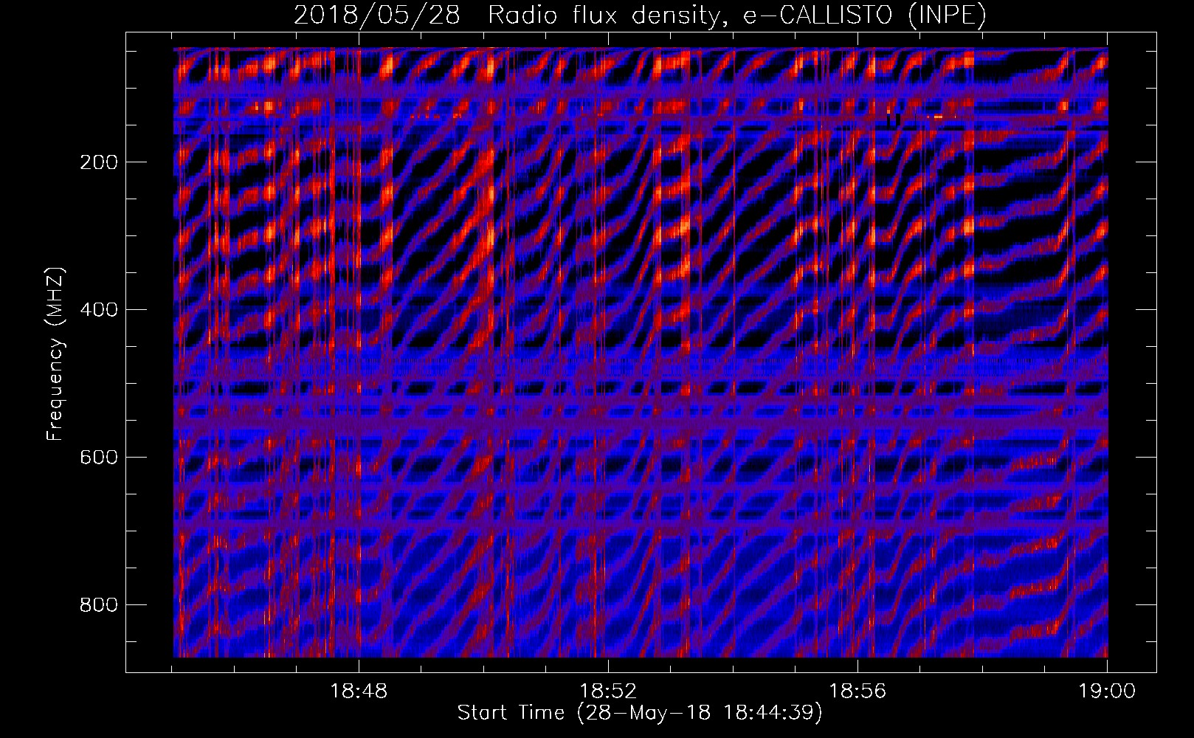
Task: Click the 18:52 time tick label
Action: pyautogui.click(x=608, y=692)
